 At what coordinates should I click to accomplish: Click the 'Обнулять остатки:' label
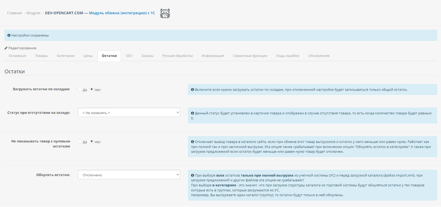(53, 175)
